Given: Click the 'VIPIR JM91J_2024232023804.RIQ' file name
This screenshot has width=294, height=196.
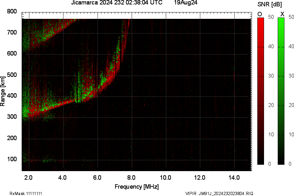Looking at the screenshot, I should tap(219, 193).
